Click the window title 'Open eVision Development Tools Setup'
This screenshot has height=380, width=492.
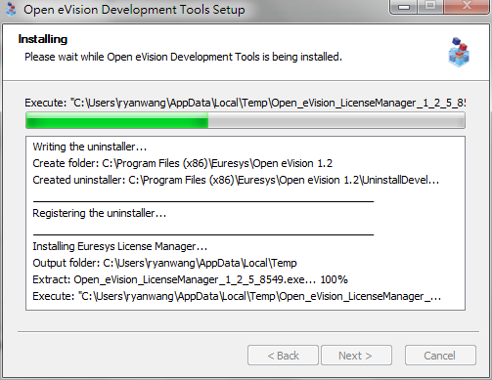pos(134,10)
